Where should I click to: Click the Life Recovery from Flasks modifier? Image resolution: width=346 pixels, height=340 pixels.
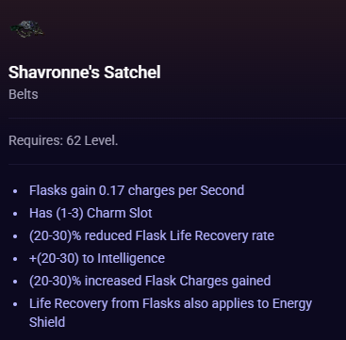(171, 313)
